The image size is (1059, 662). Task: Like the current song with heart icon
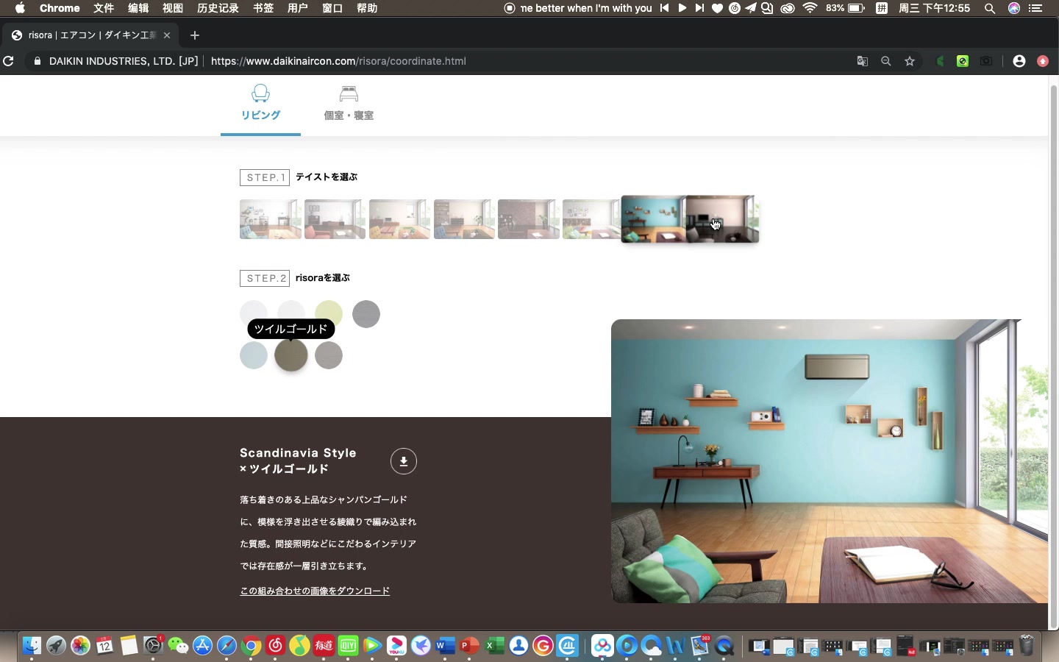pyautogui.click(x=717, y=8)
